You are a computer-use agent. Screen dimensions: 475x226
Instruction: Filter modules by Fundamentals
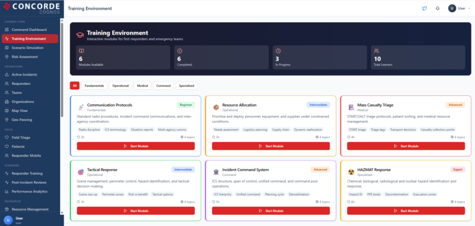tap(94, 86)
